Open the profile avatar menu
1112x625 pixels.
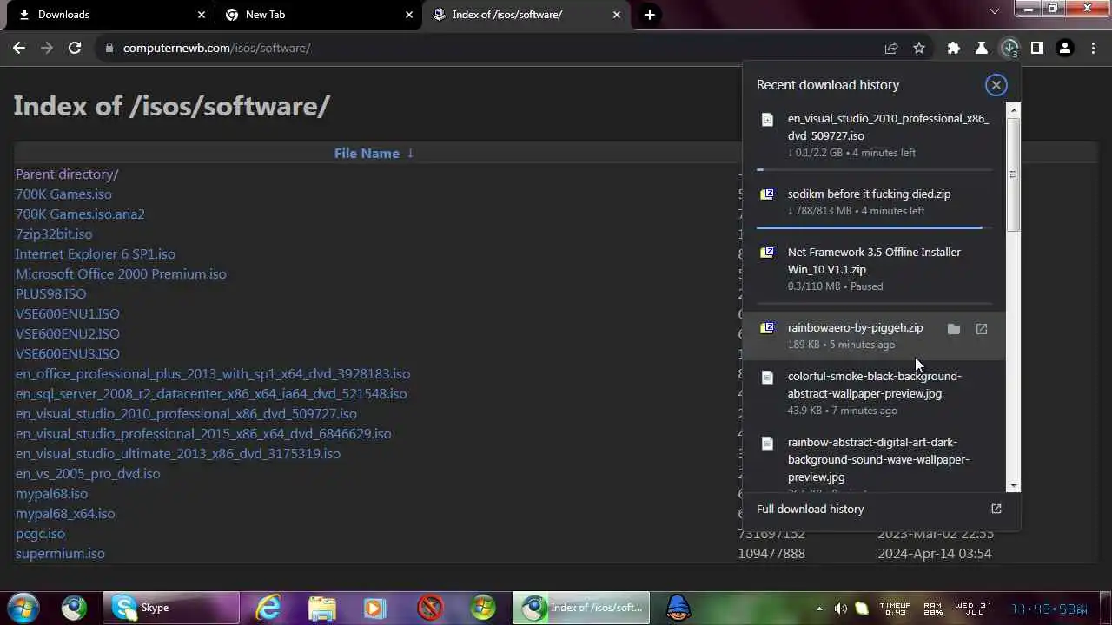tap(1065, 48)
